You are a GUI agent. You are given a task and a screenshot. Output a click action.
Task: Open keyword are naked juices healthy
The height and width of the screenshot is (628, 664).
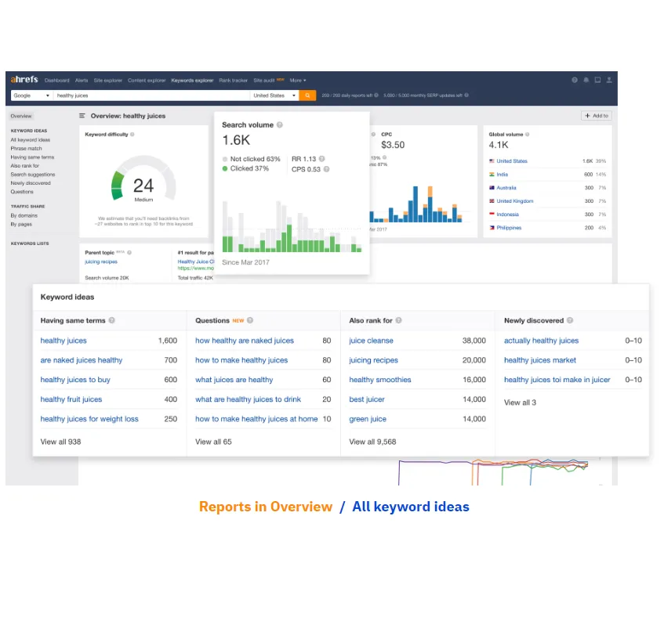click(82, 360)
